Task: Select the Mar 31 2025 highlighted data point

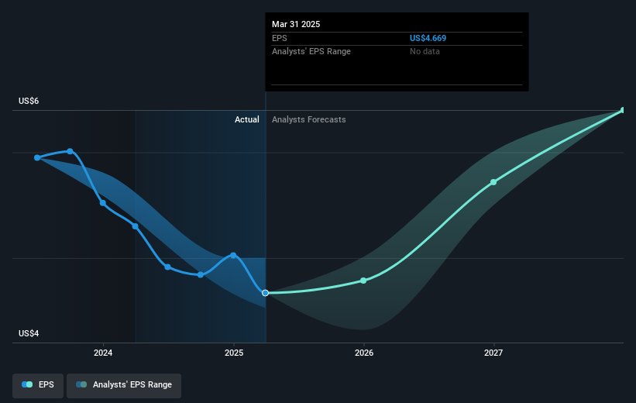Action: tap(265, 293)
